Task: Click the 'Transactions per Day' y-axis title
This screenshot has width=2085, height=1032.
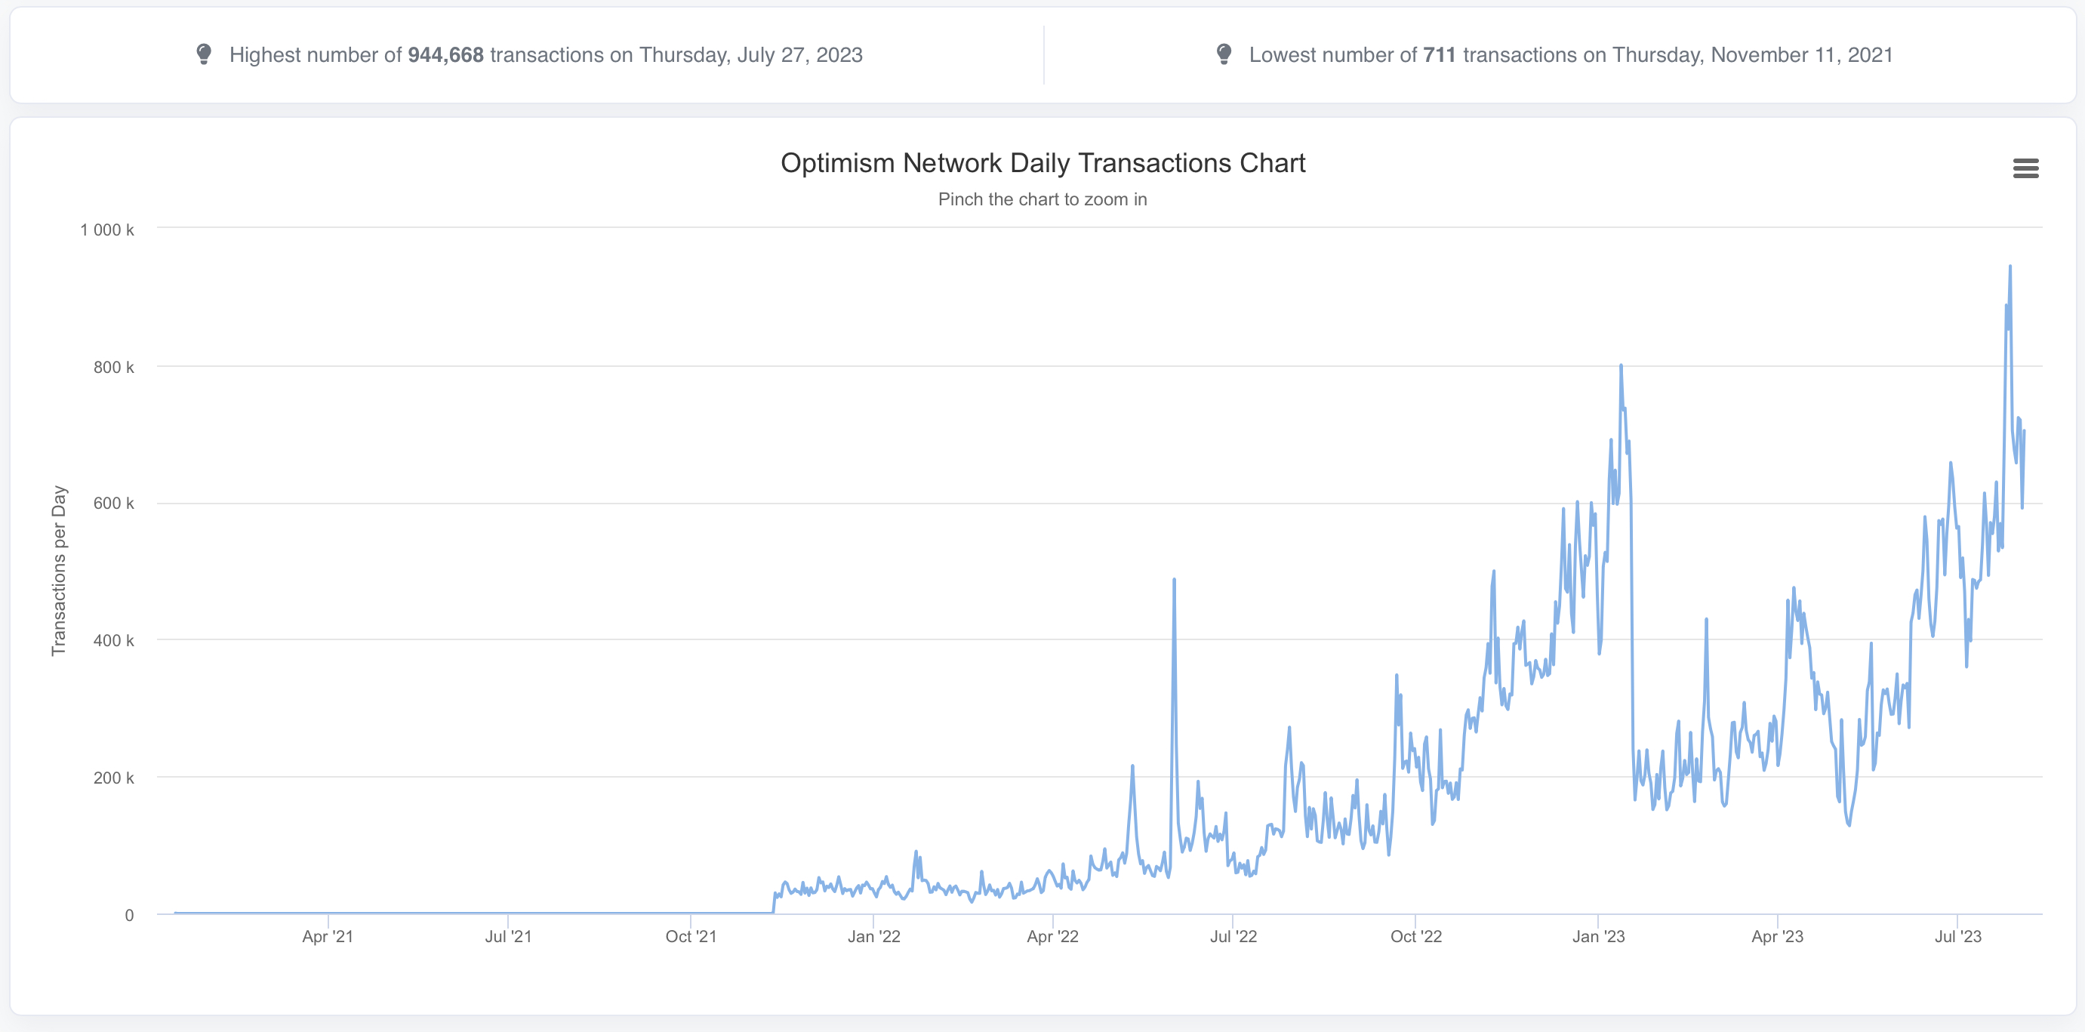Action: [x=59, y=570]
